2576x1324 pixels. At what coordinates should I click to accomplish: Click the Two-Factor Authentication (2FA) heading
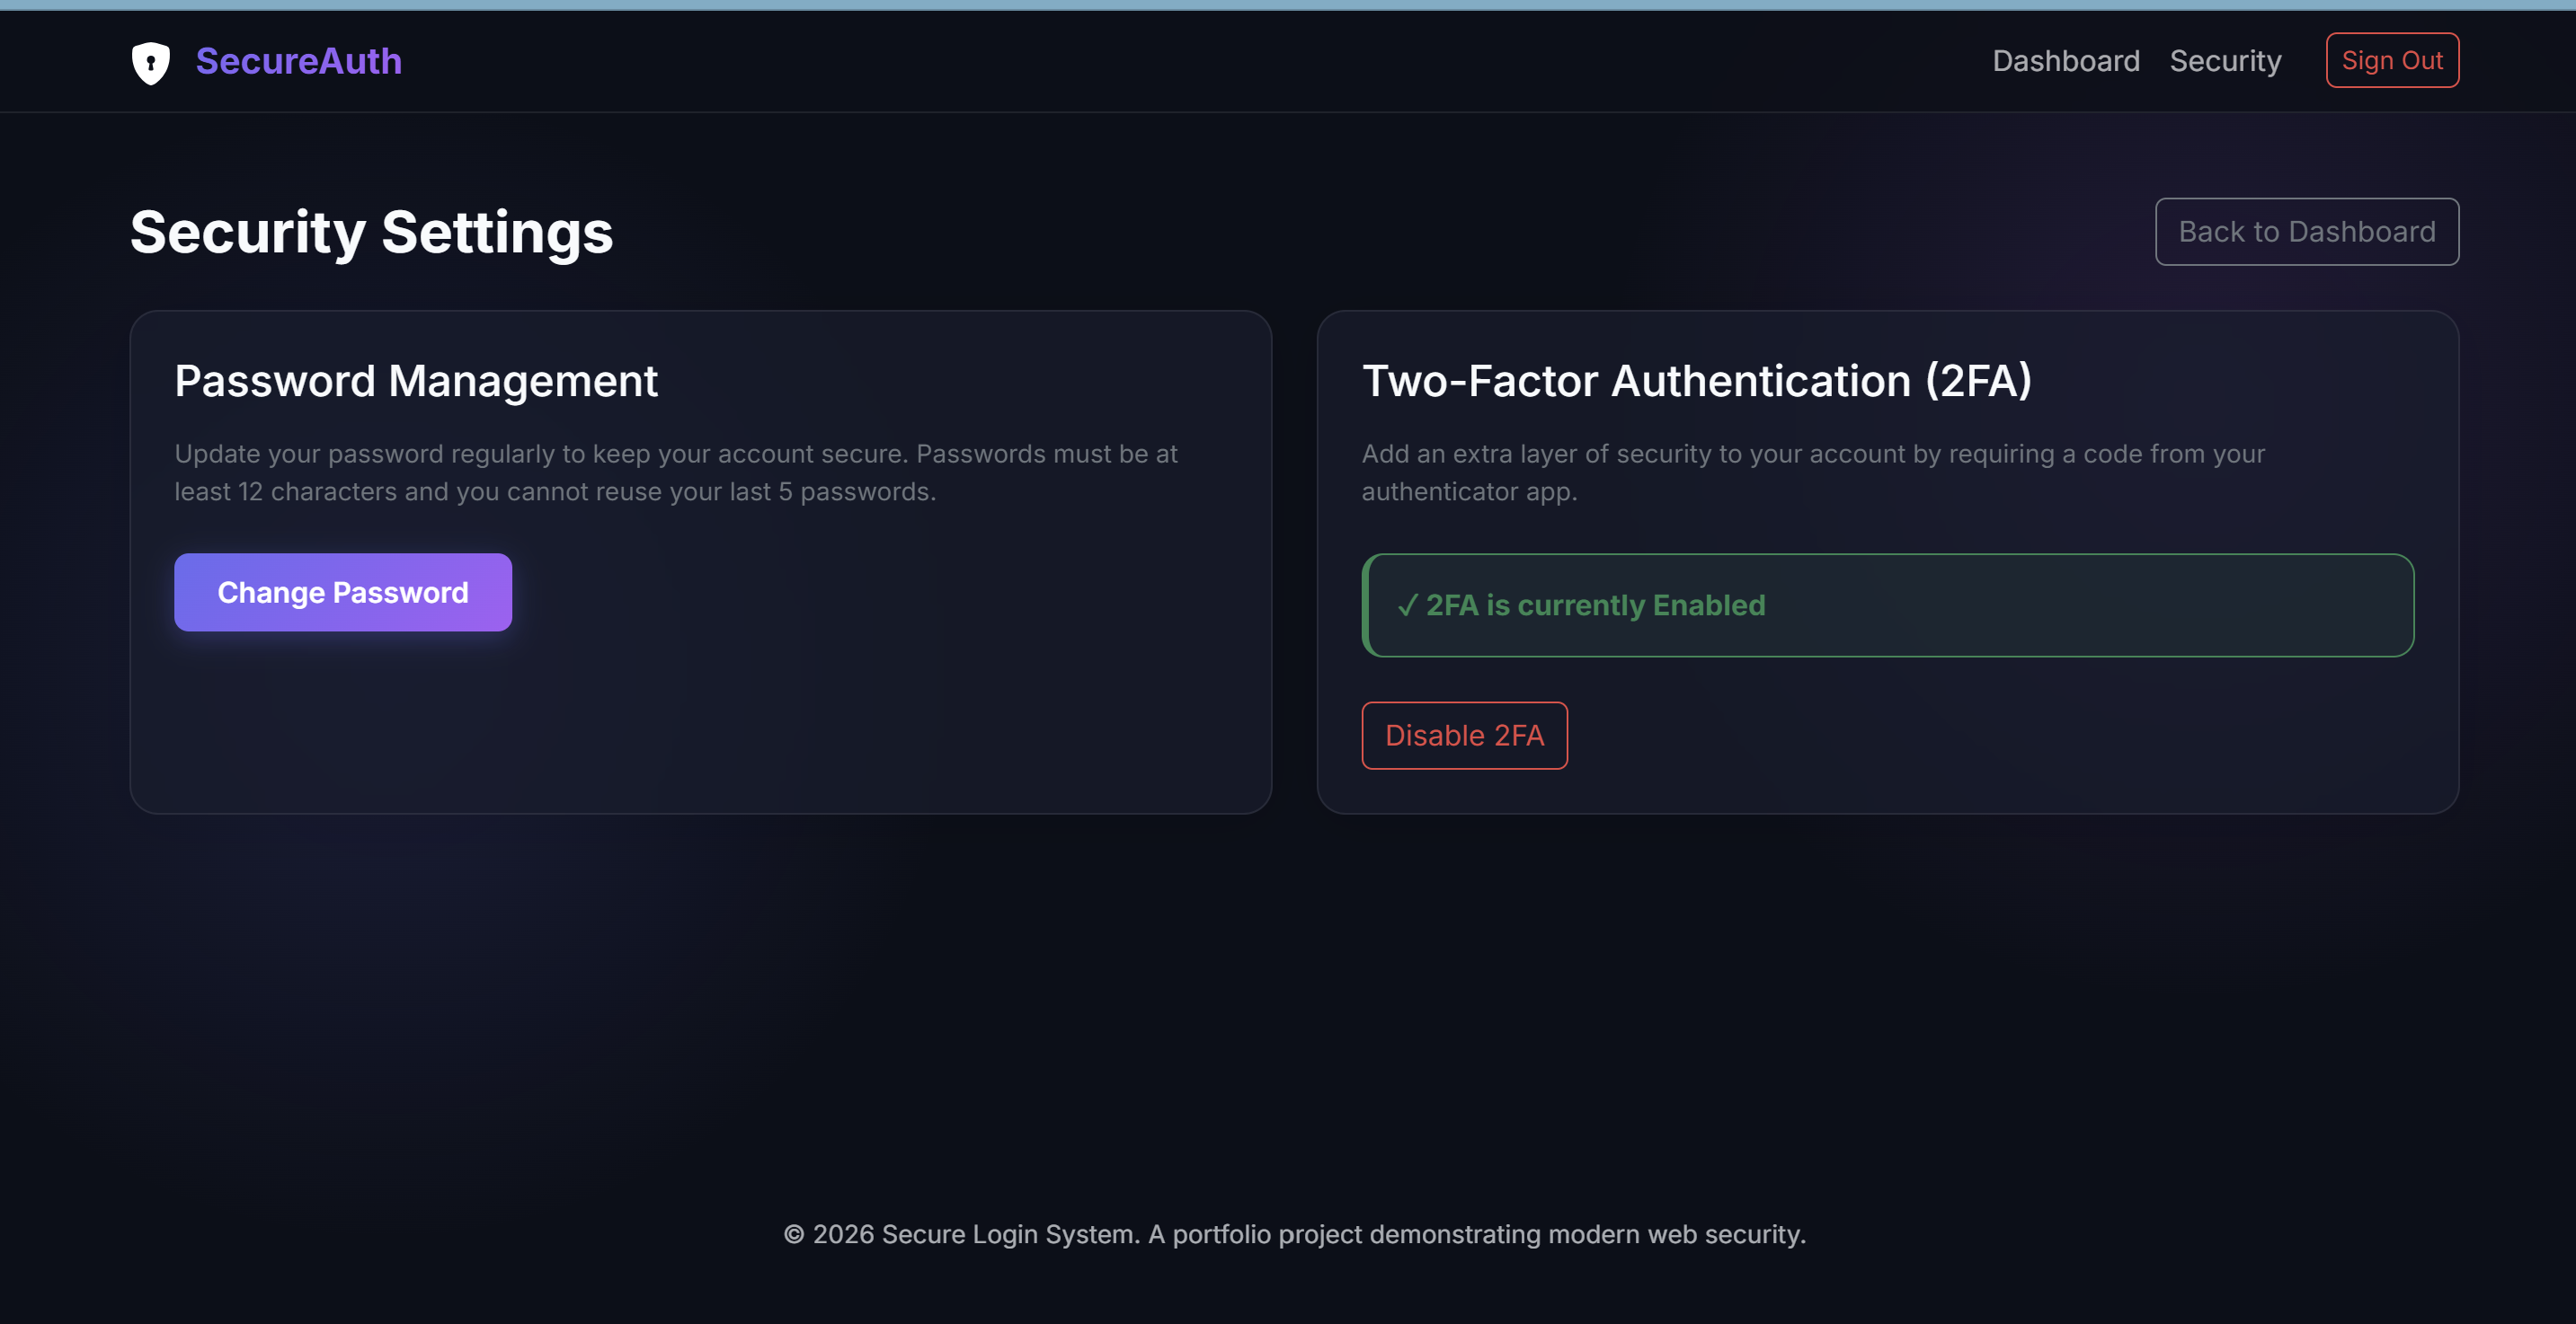1697,381
